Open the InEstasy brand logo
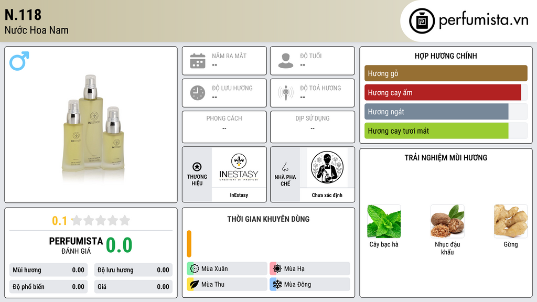Viewport: 537px width, 302px height. click(x=239, y=167)
